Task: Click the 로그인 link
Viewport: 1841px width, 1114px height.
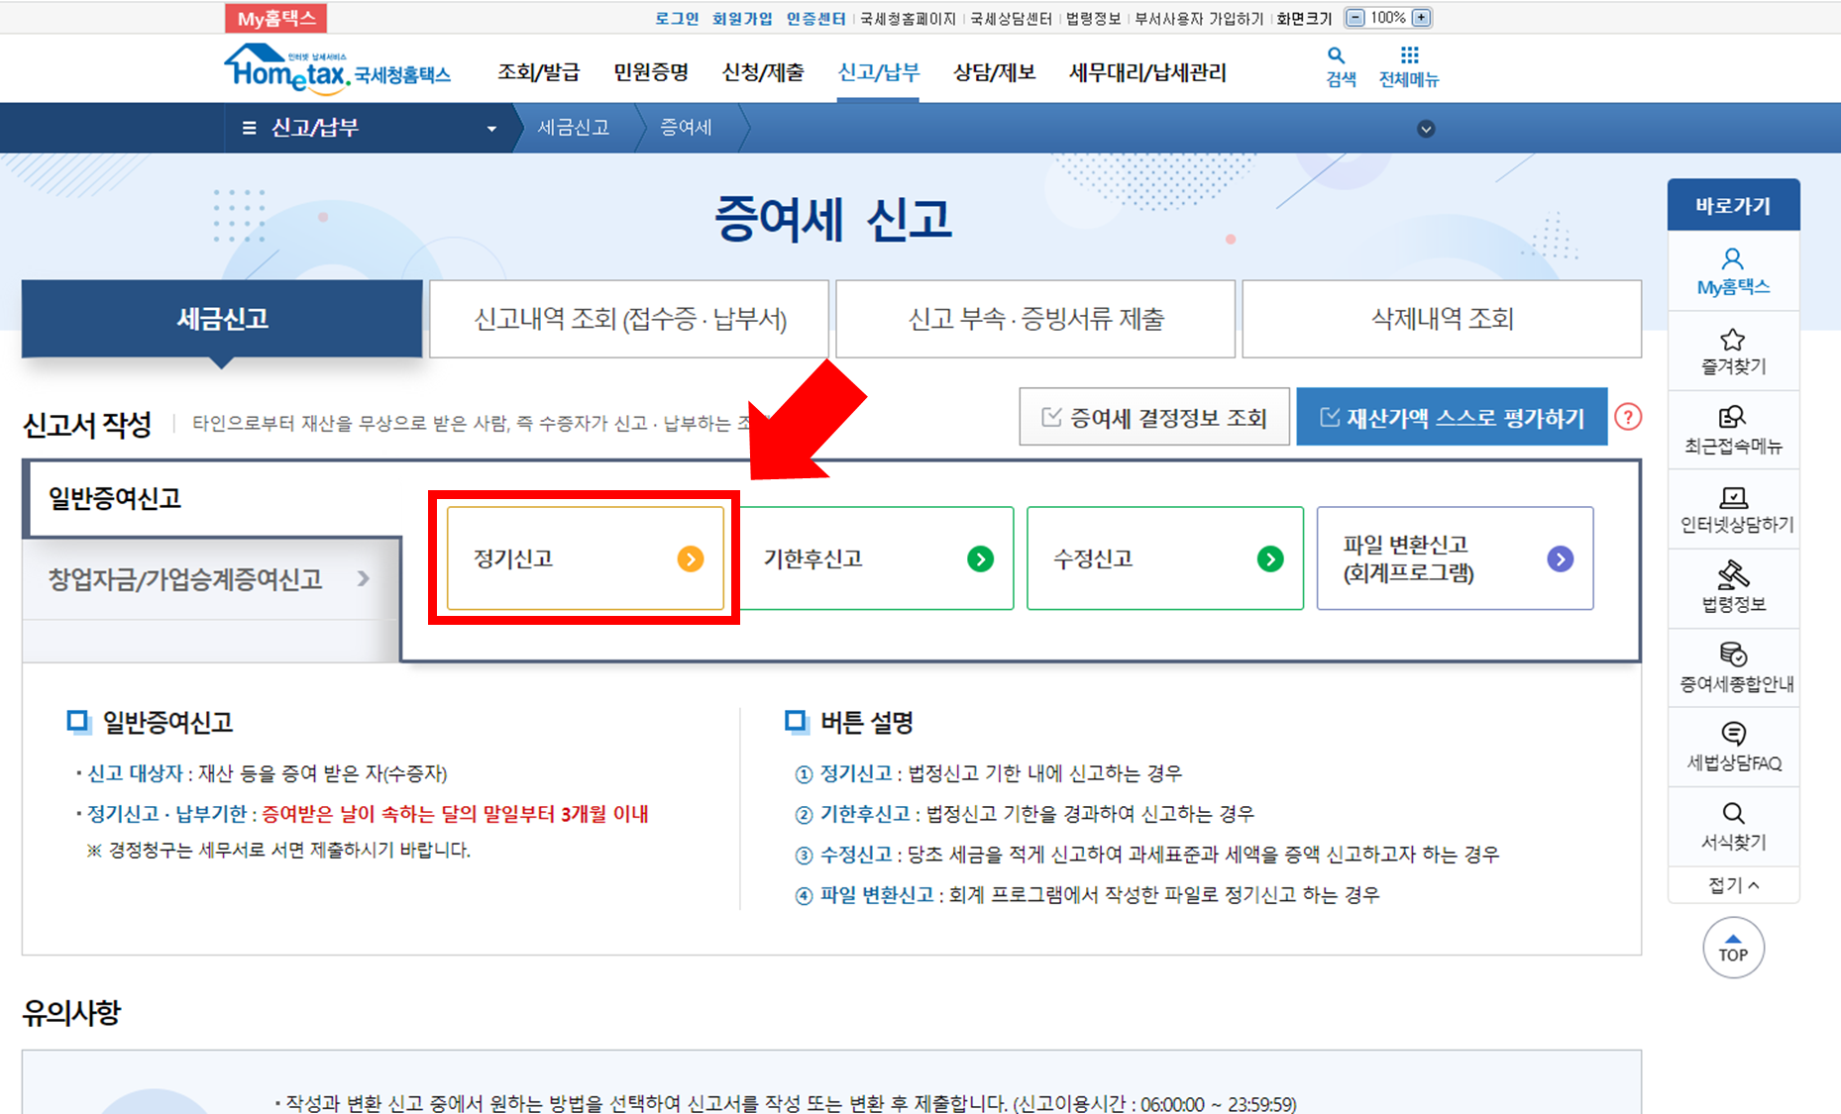Action: pos(677,18)
